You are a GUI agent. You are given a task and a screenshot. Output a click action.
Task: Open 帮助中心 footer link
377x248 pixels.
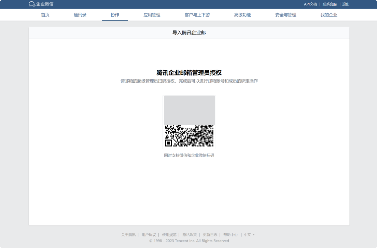[231, 235]
